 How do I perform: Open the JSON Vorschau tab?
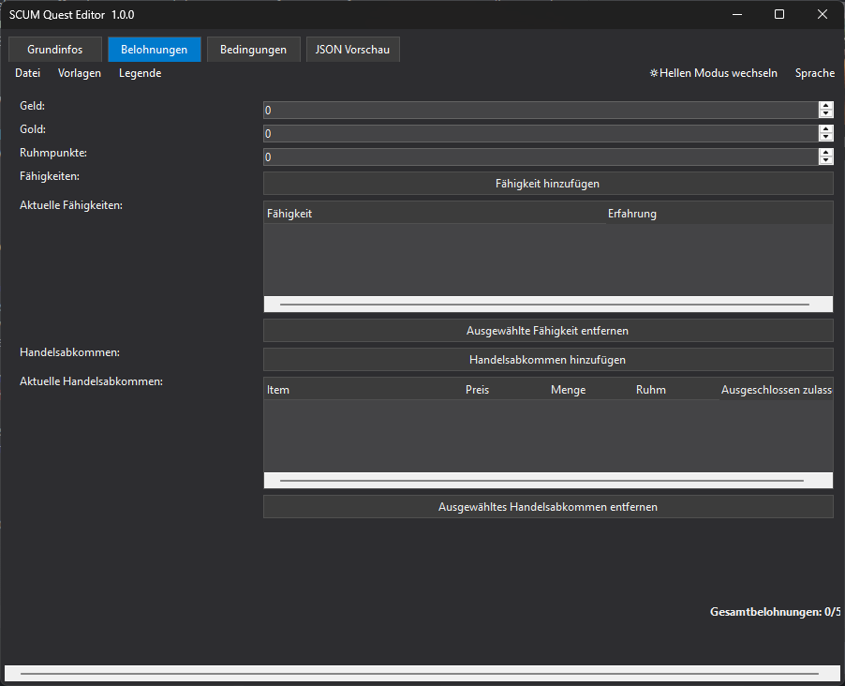pyautogui.click(x=353, y=50)
